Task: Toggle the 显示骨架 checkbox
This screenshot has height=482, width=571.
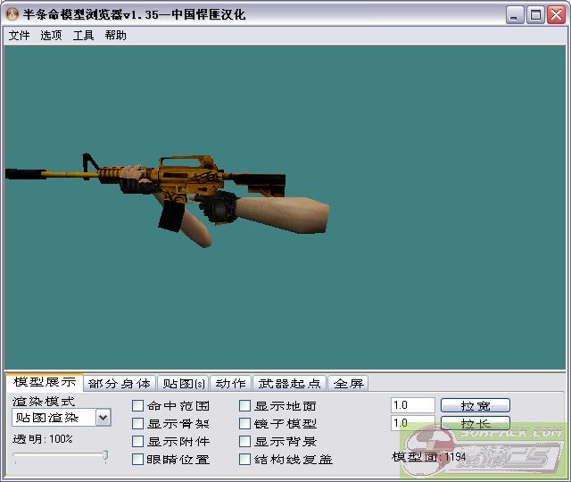Action: click(x=138, y=424)
